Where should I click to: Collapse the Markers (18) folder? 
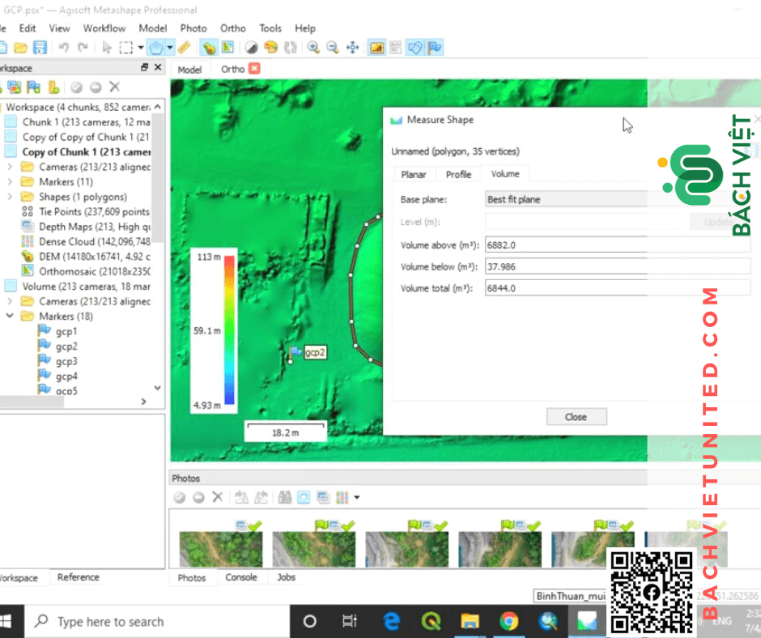click(x=10, y=316)
